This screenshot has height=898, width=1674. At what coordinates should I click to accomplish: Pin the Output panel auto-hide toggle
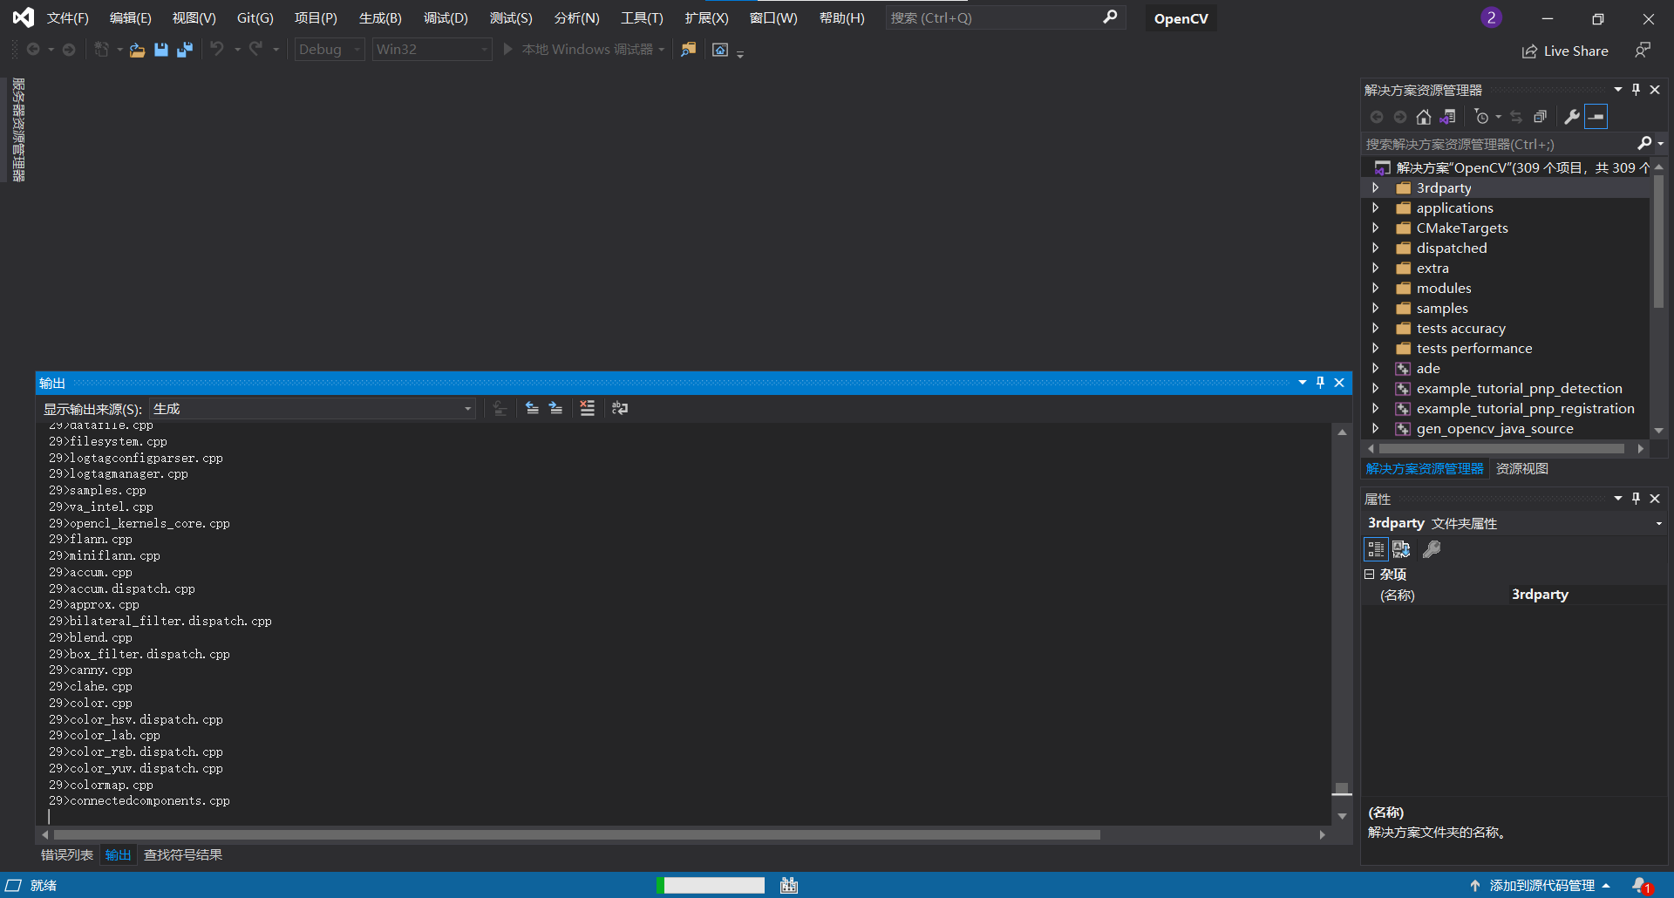click(x=1321, y=383)
